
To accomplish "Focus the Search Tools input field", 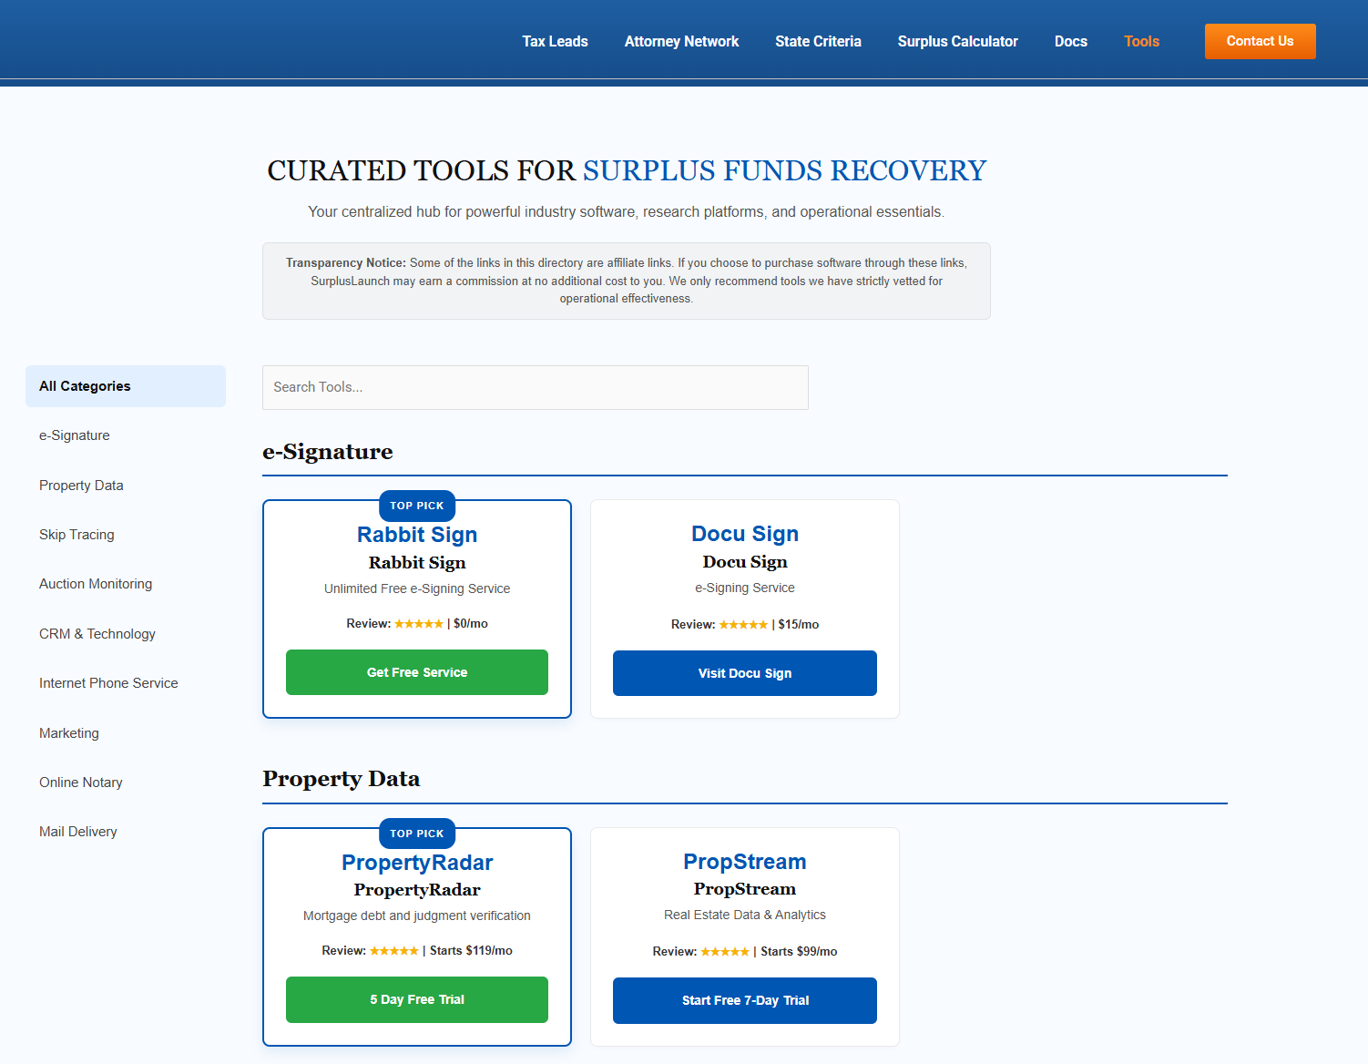I will [535, 387].
